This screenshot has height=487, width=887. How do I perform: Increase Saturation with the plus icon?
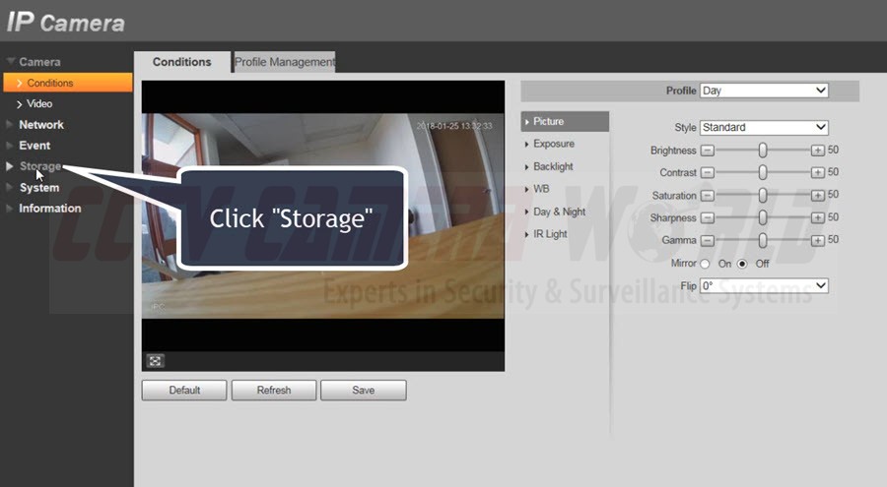(817, 196)
